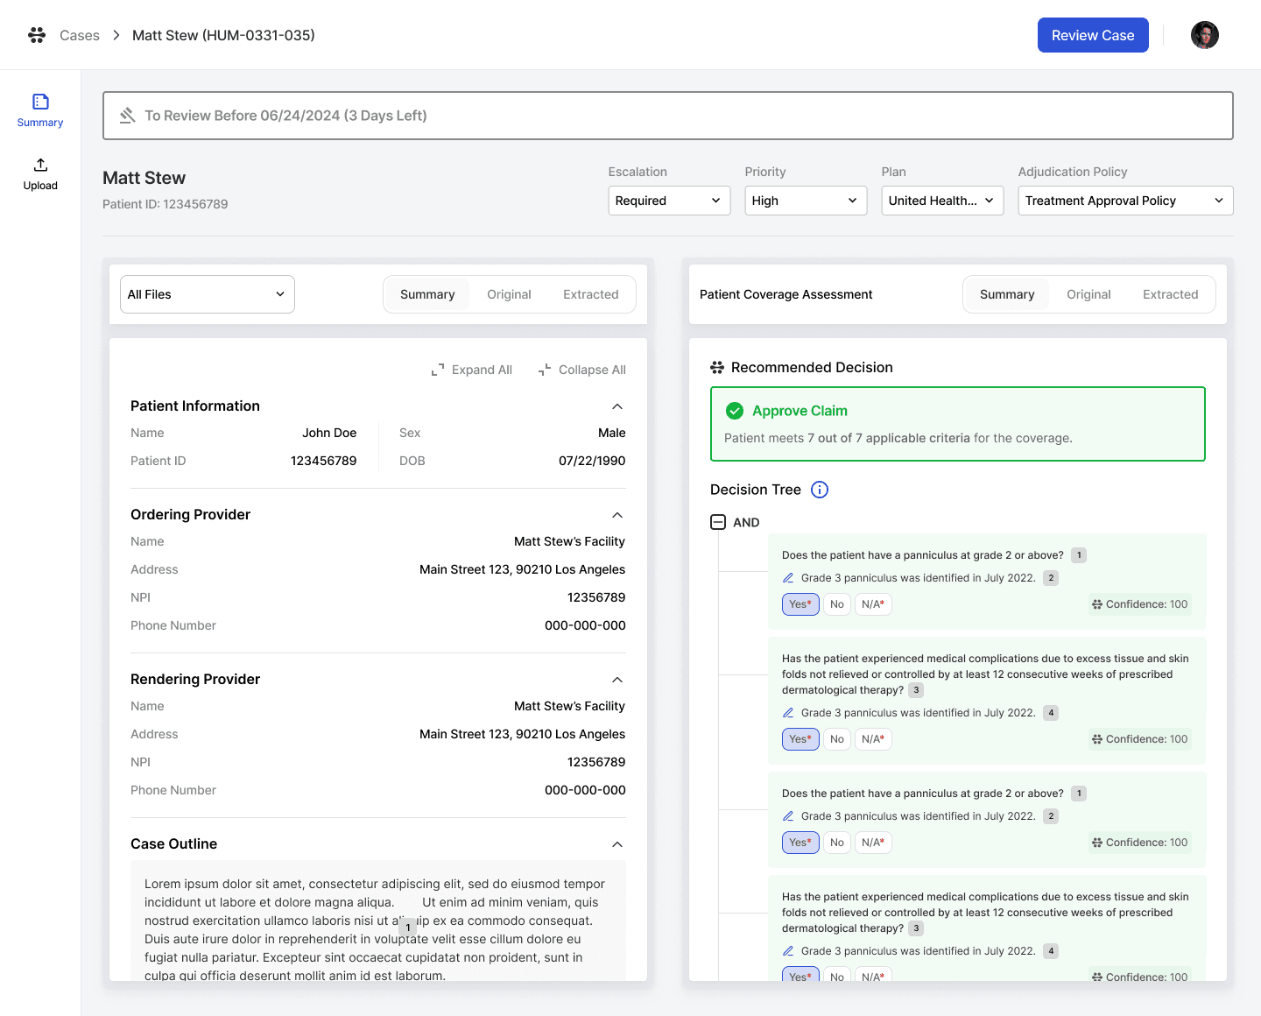The width and height of the screenshot is (1261, 1016).
Task: Click the gavel icon in review deadline banner
Action: pyautogui.click(x=128, y=116)
